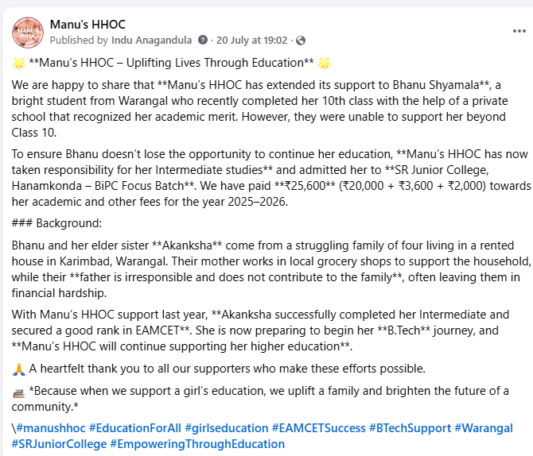Viewport: 533px width, 456px height.
Task: Open the Manu's HHOC page name link
Action: 88,25
